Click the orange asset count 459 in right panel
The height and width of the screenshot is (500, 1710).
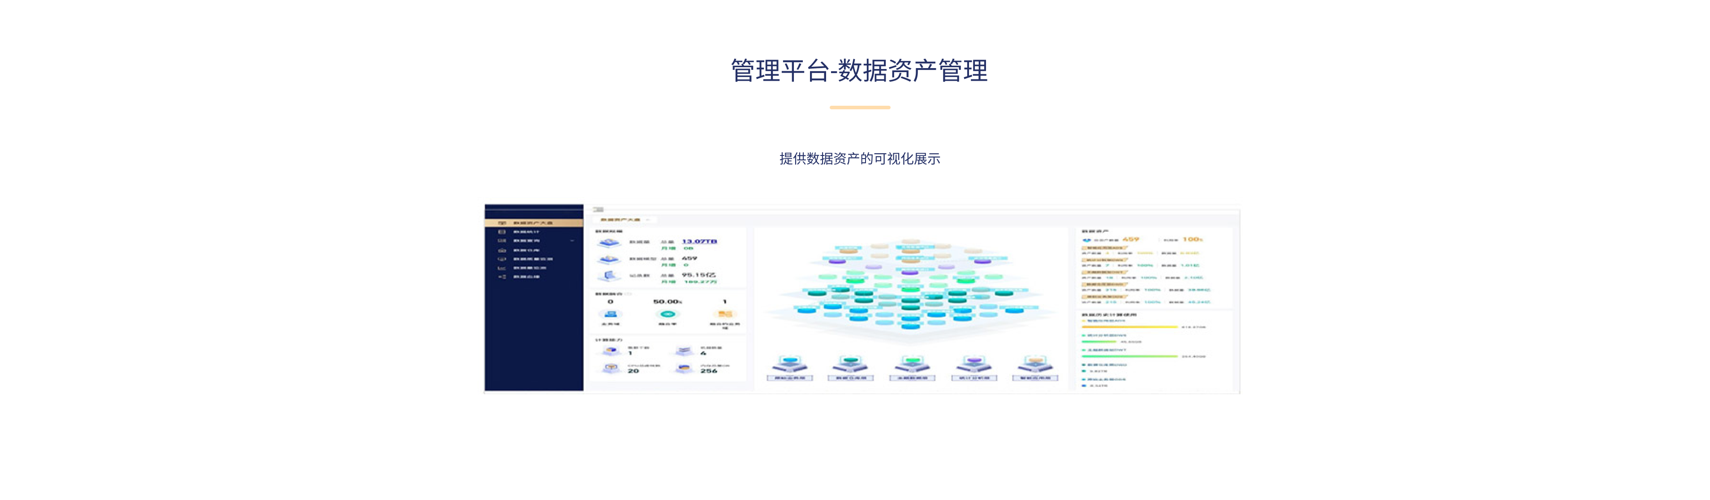coord(1130,240)
